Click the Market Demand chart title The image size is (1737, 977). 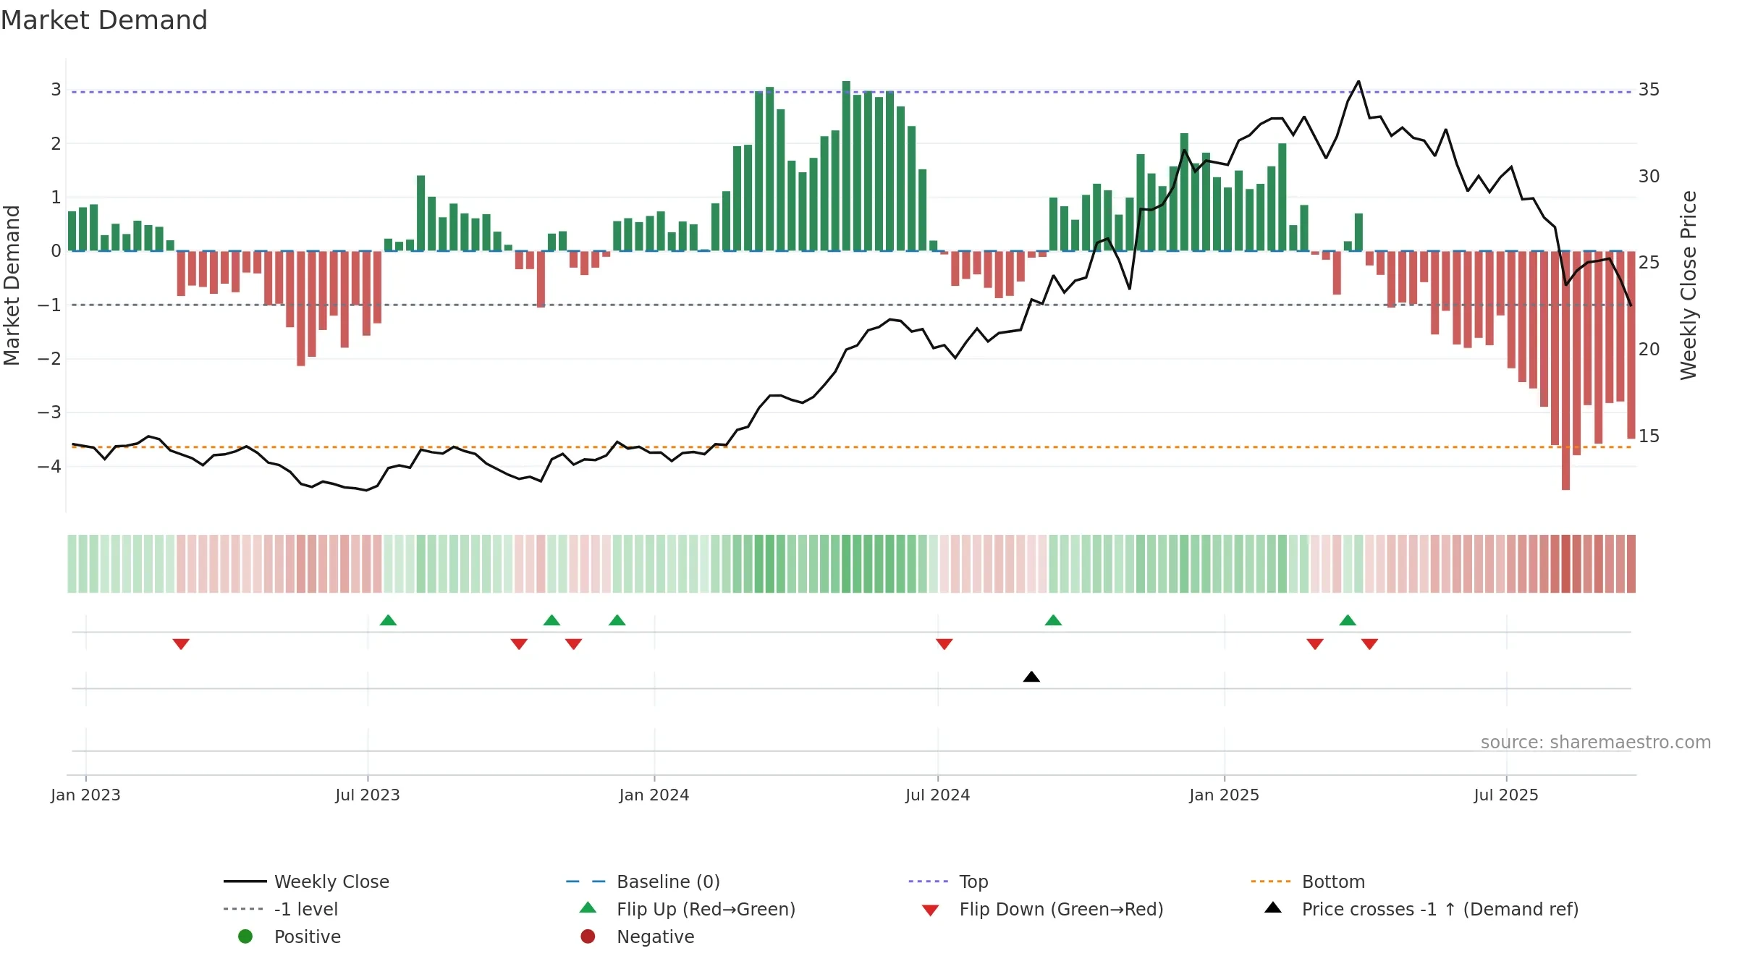[x=104, y=20]
